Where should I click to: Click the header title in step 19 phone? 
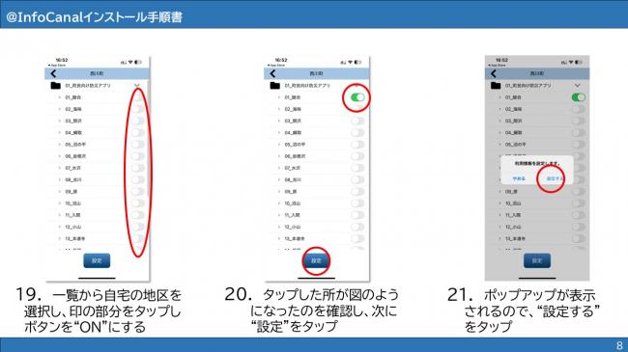(x=97, y=73)
